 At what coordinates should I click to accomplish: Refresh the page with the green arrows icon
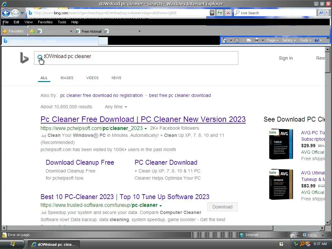220,13
